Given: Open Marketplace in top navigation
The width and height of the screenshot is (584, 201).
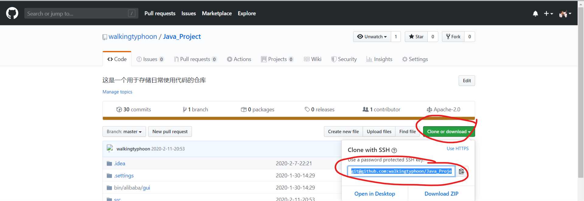Looking at the screenshot, I should [217, 13].
